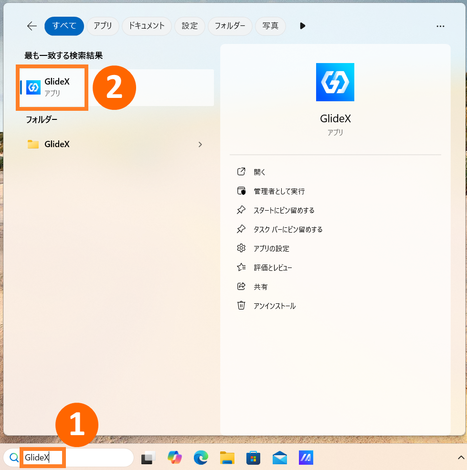467x470 pixels.
Task: Open アプリの設定 for GlideX
Action: pyautogui.click(x=271, y=248)
